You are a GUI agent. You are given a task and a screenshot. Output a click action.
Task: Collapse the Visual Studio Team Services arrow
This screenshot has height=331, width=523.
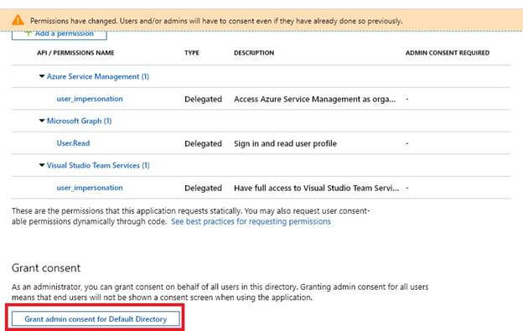pyautogui.click(x=42, y=165)
